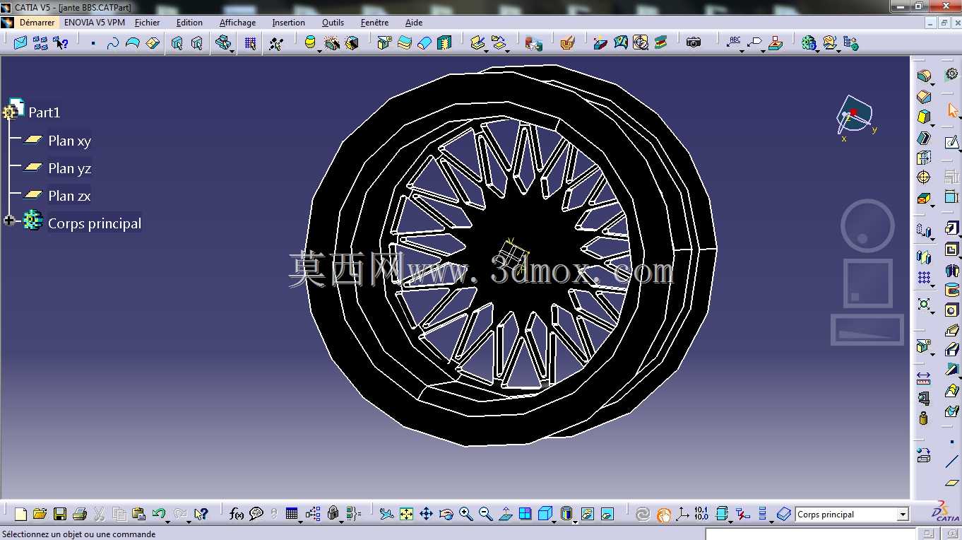Open the Fenêtre menu
The width and height of the screenshot is (962, 540).
click(374, 23)
